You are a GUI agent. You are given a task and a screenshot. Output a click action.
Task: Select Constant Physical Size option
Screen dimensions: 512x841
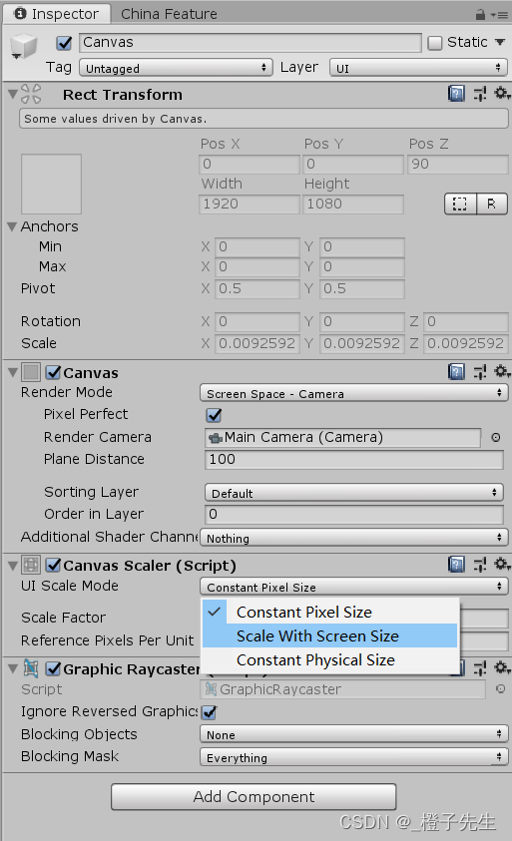pyautogui.click(x=330, y=660)
